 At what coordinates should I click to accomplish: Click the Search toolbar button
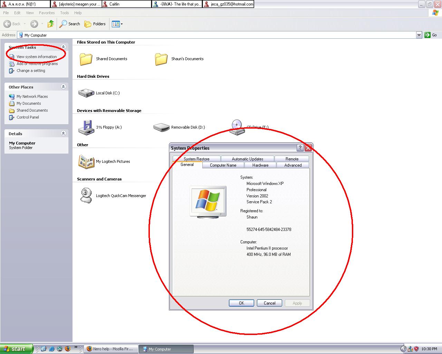click(70, 24)
